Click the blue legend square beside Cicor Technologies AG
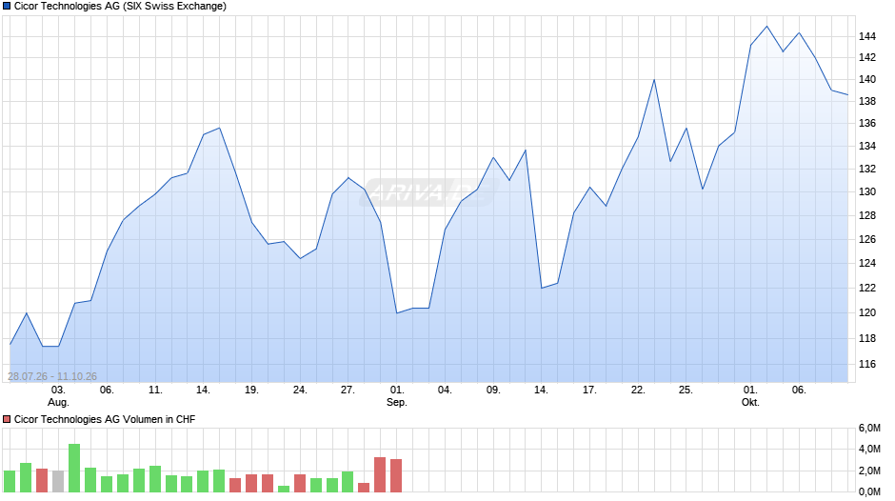This screenshot has height=501, width=895. coord(7,7)
